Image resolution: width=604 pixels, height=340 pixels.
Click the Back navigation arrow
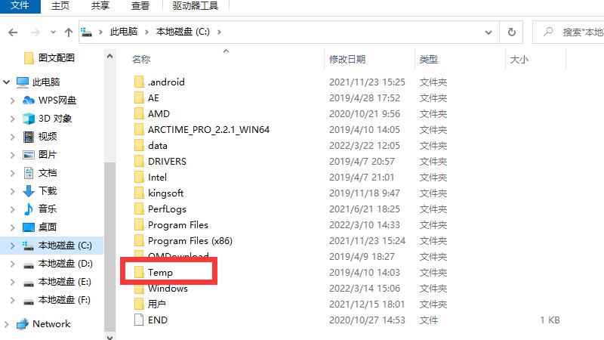[x=13, y=32]
